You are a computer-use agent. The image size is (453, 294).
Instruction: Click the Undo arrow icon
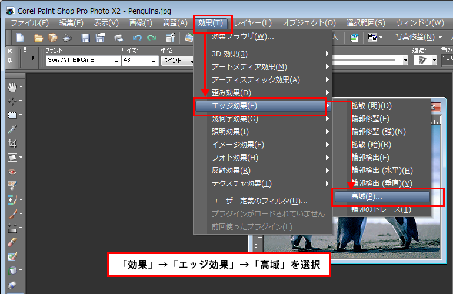(x=137, y=38)
